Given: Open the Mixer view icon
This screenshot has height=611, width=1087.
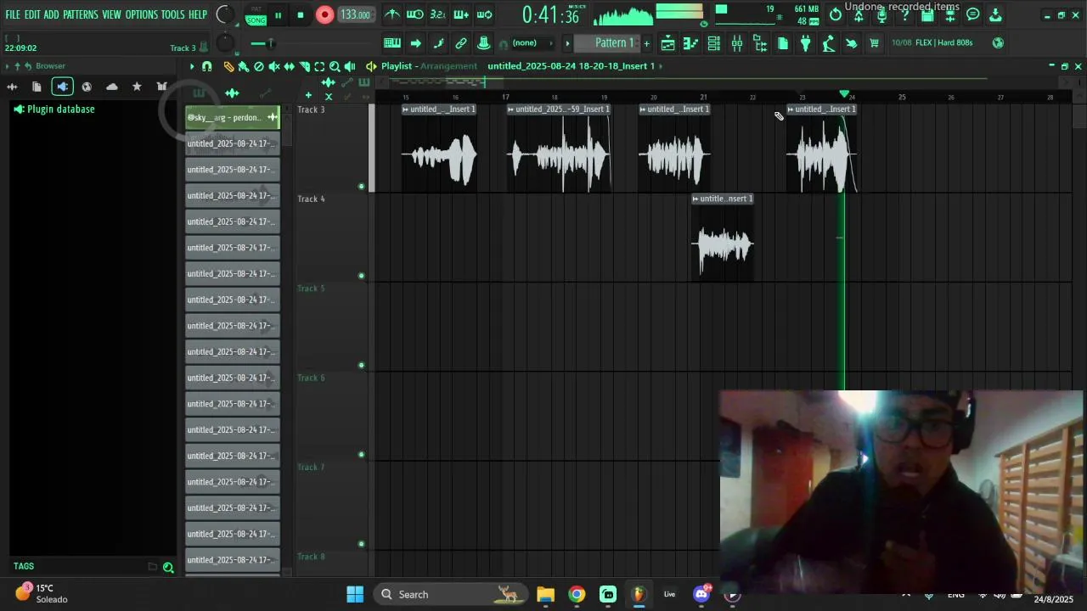Looking at the screenshot, I should 737,43.
